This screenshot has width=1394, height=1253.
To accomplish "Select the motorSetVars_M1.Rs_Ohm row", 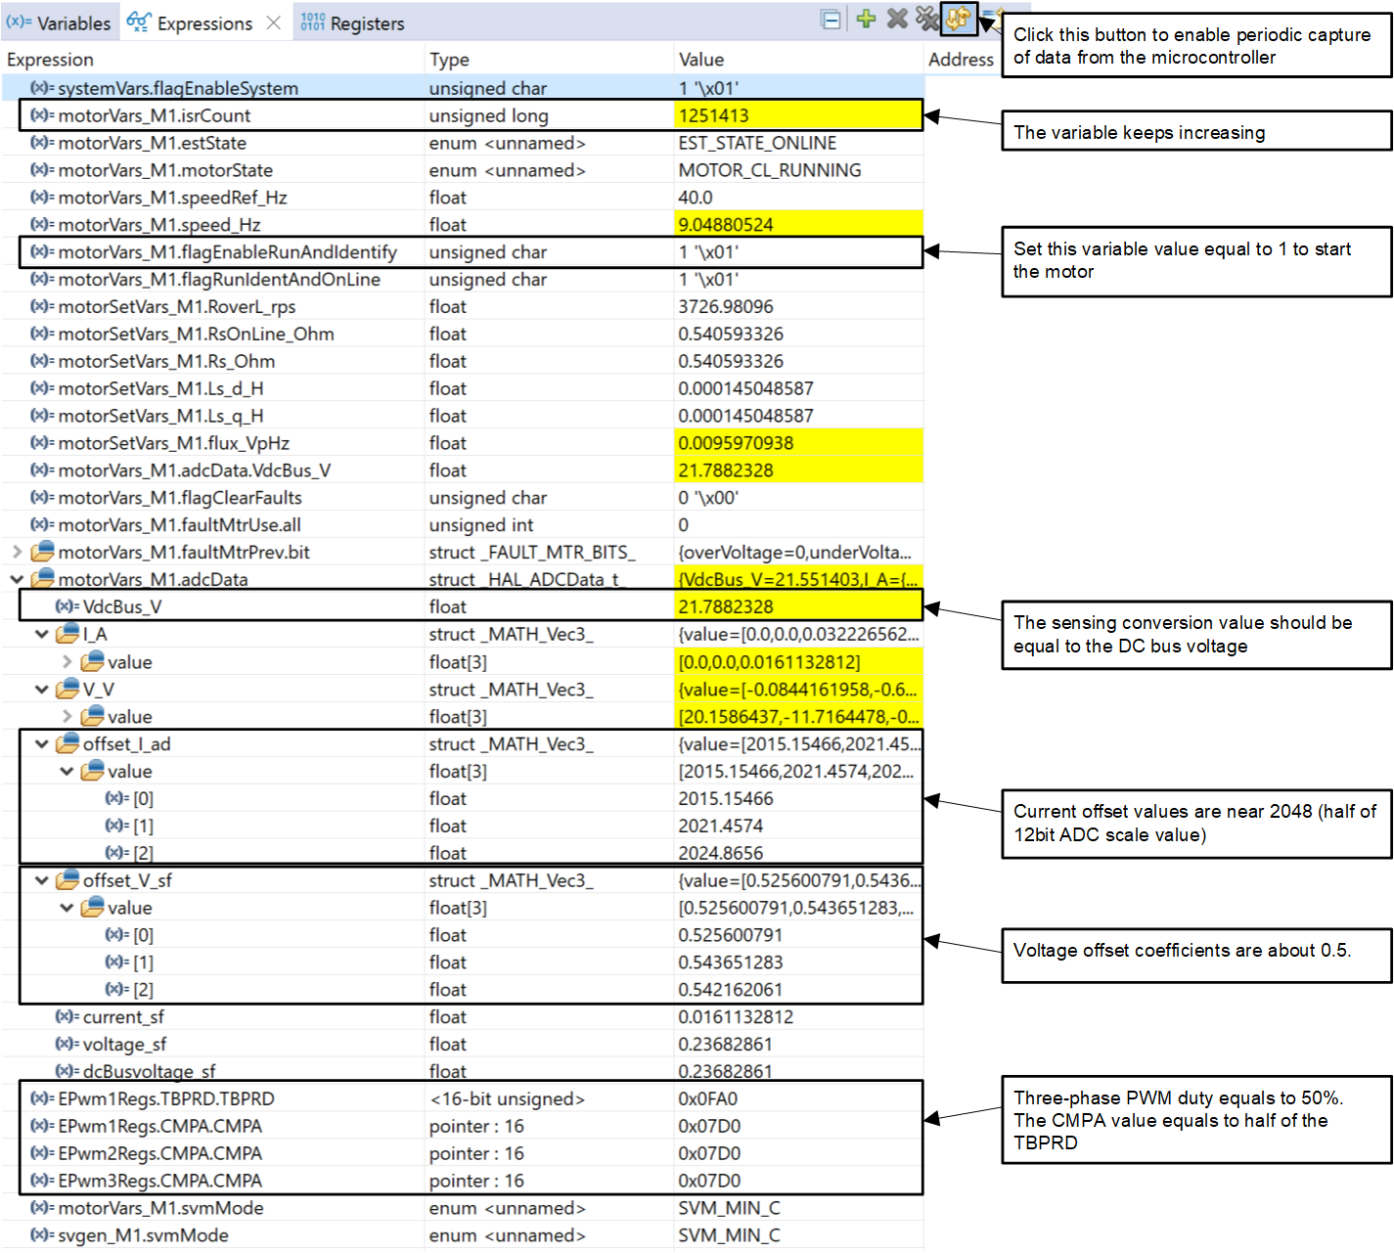I will pyautogui.click(x=463, y=362).
